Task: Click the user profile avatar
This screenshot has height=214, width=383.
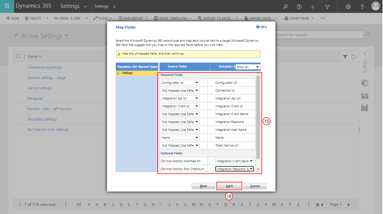Action: point(376,6)
